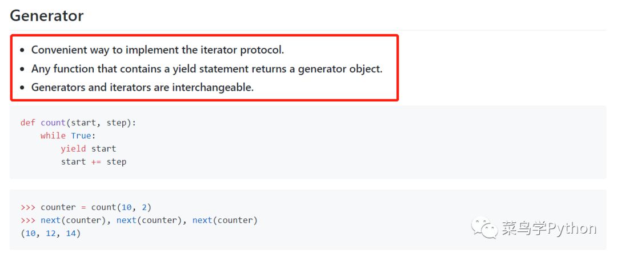Click the 'def' keyword in code

(x=28, y=123)
